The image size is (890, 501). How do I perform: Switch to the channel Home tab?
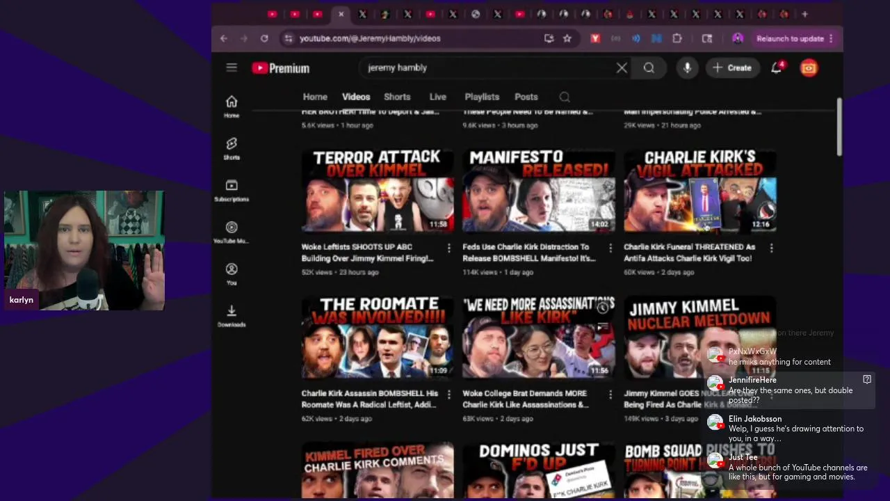click(x=315, y=97)
